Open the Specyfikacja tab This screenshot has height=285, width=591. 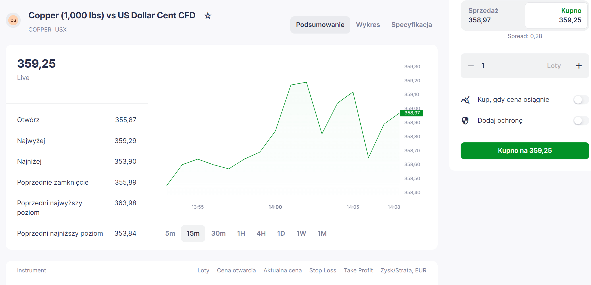[x=412, y=25]
